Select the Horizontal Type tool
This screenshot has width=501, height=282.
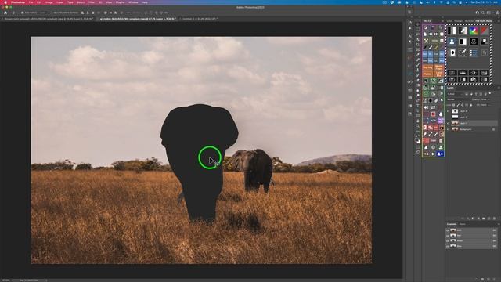click(x=417, y=106)
